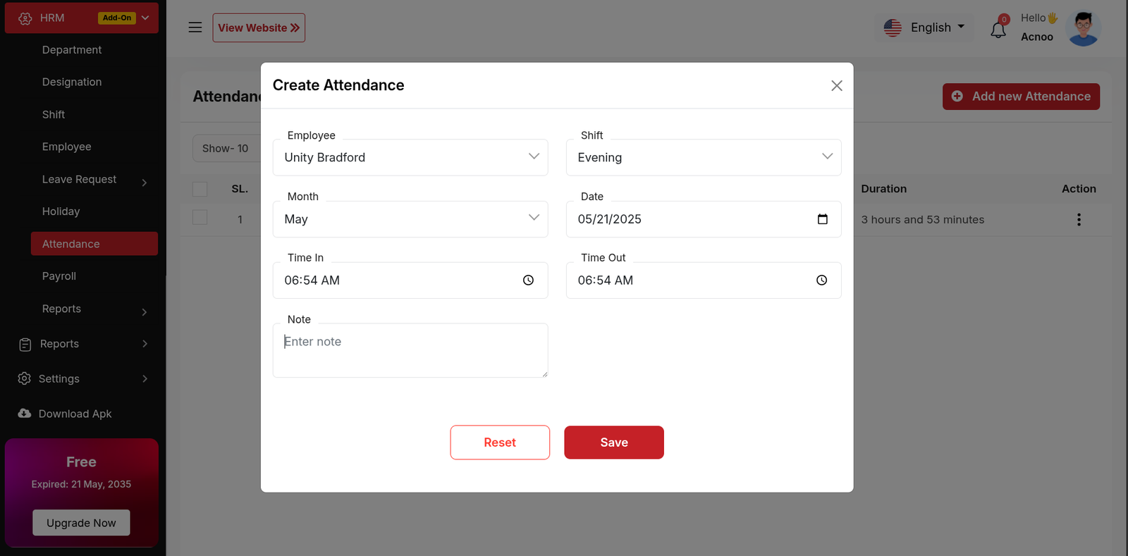Check the checkbox for row 1
The width and height of the screenshot is (1128, 556).
click(200, 218)
